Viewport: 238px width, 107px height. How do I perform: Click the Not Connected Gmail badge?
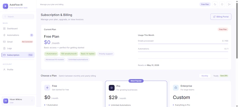pos(27,42)
